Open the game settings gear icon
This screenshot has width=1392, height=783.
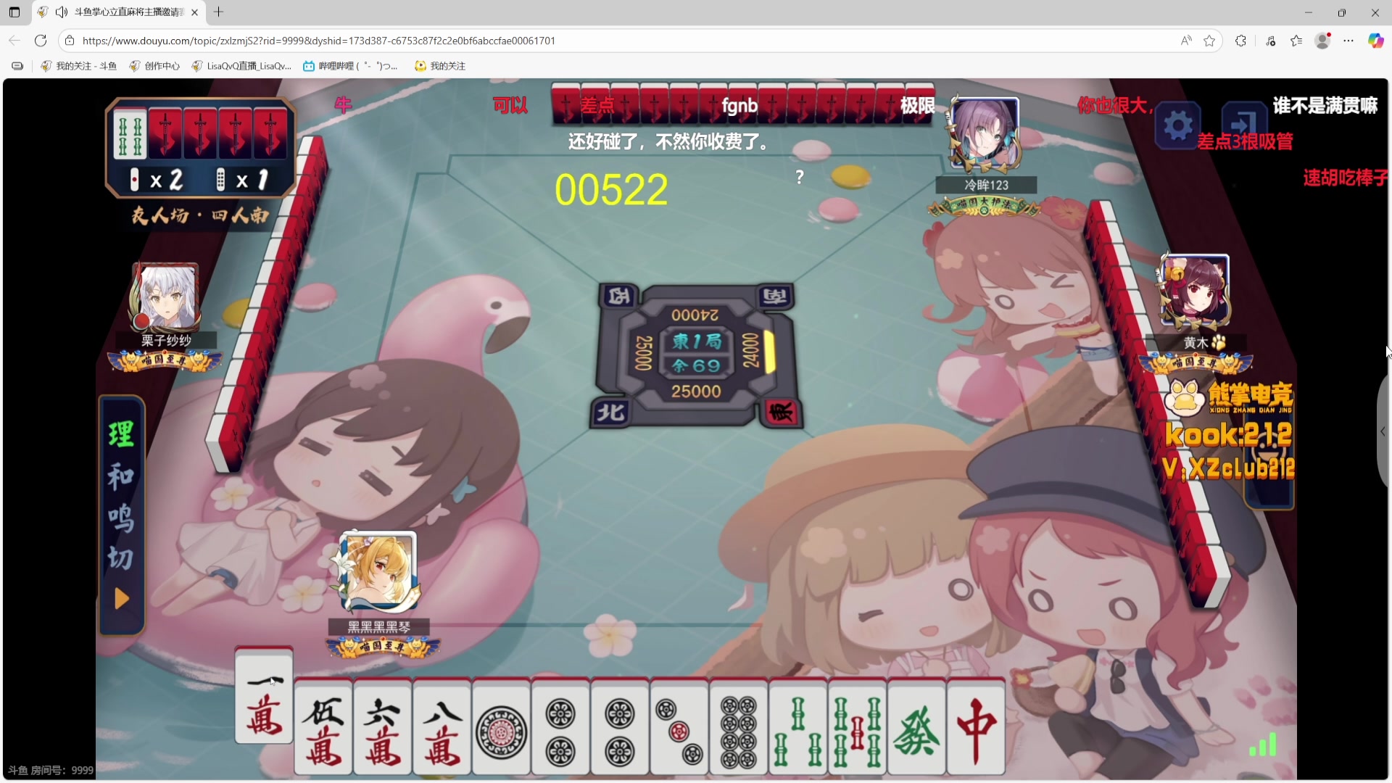pos(1177,126)
